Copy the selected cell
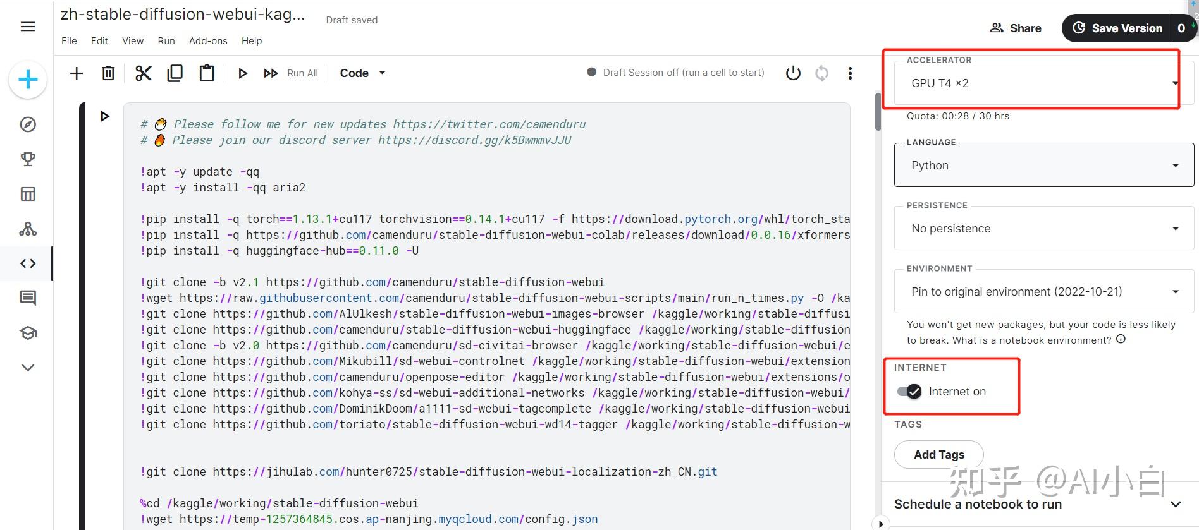The height and width of the screenshot is (530, 1199). 175,73
